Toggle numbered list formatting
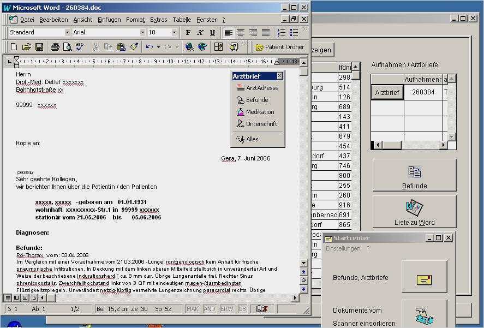 pyautogui.click(x=282, y=32)
